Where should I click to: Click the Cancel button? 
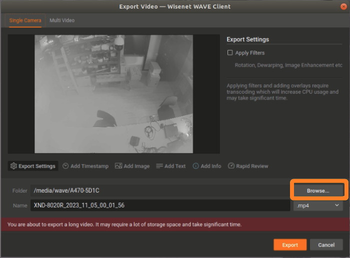[x=326, y=245]
